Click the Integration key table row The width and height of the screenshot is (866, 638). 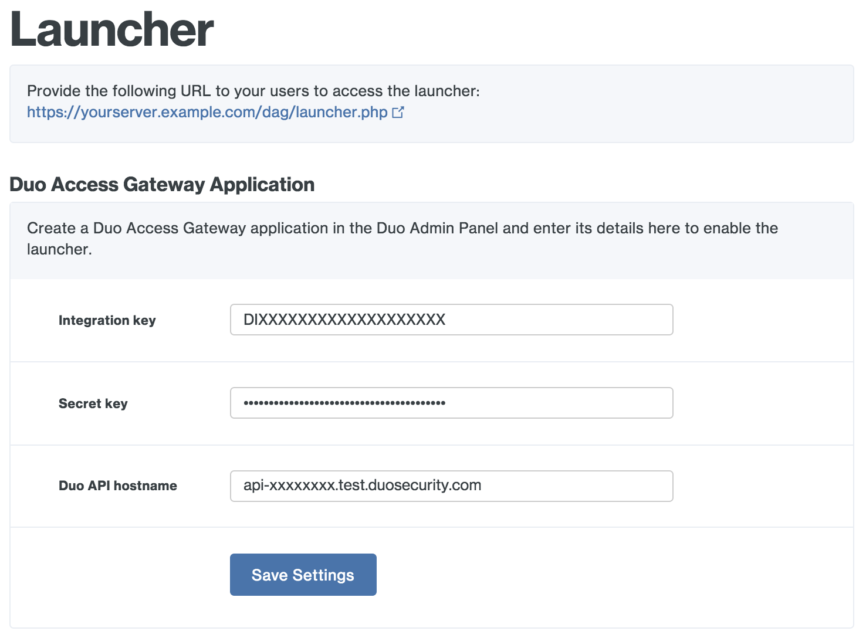(x=763, y=320)
